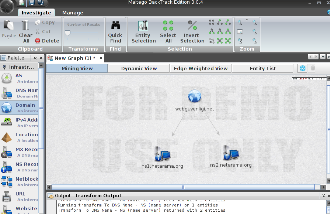Click output line 'returned with 2 entities'
The height and width of the screenshot is (215, 331).
point(143,210)
